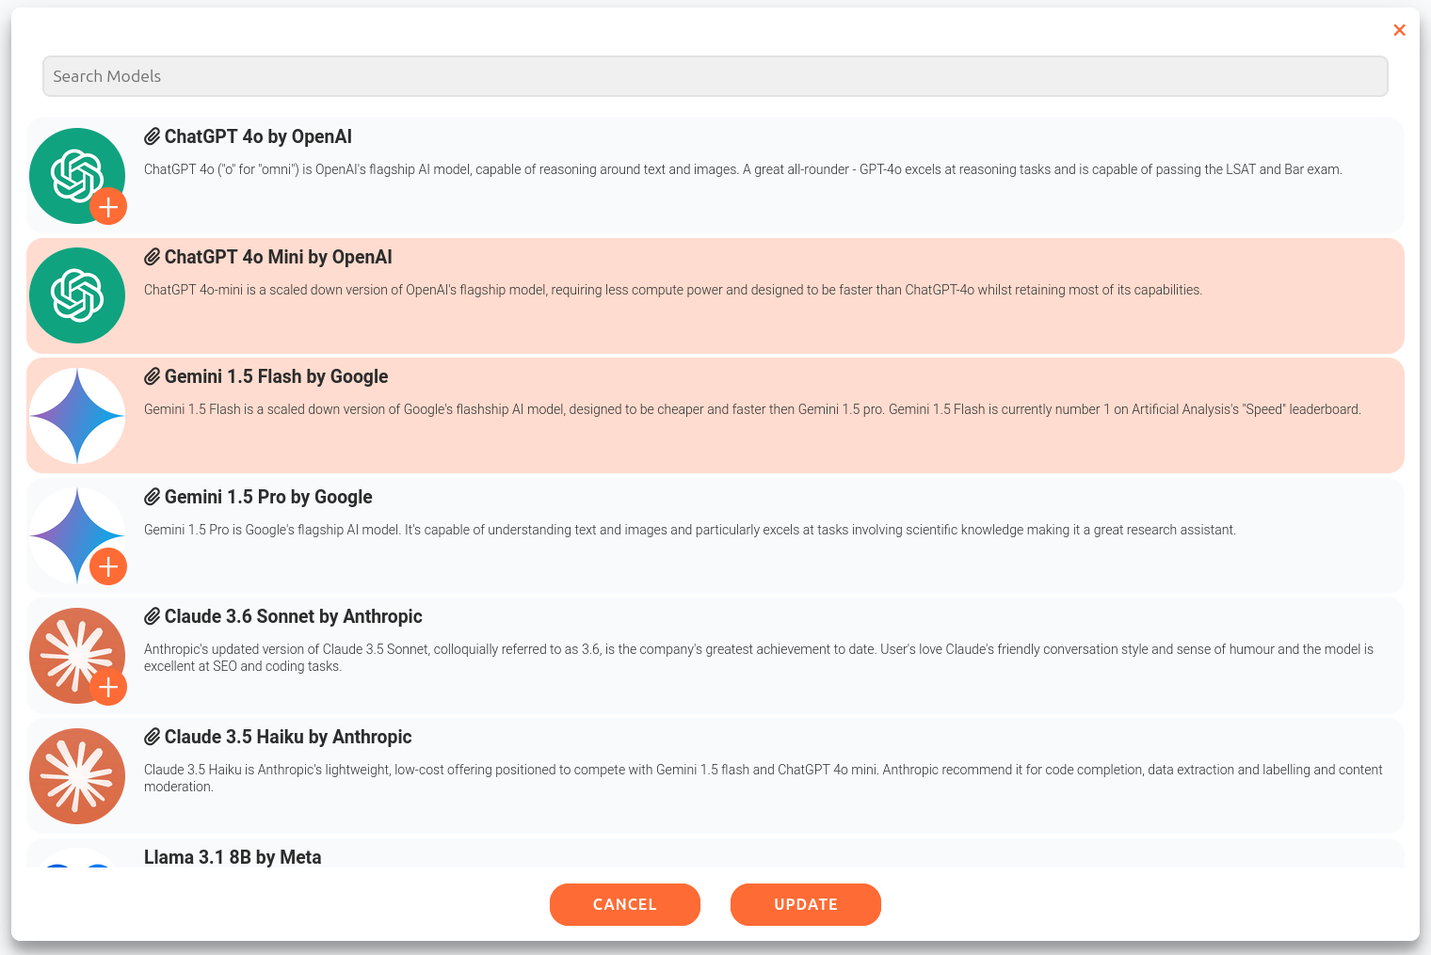
Task: Click the ChatGPT 4o OpenAI logo
Action: (x=77, y=176)
